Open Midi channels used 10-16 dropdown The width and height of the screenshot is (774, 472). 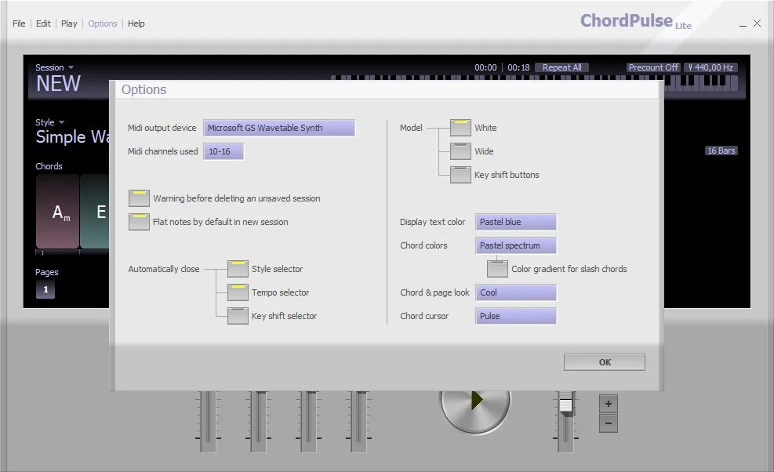coord(223,151)
